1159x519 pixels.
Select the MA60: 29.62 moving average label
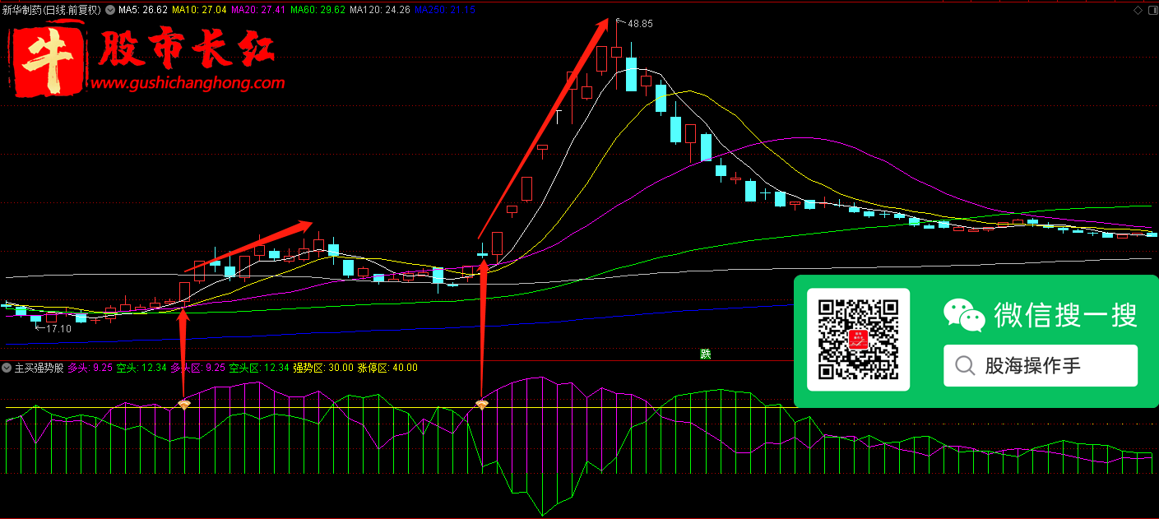(318, 11)
